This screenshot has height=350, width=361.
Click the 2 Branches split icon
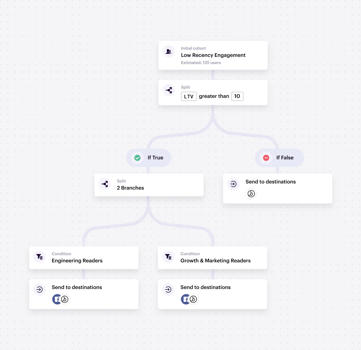coord(105,184)
